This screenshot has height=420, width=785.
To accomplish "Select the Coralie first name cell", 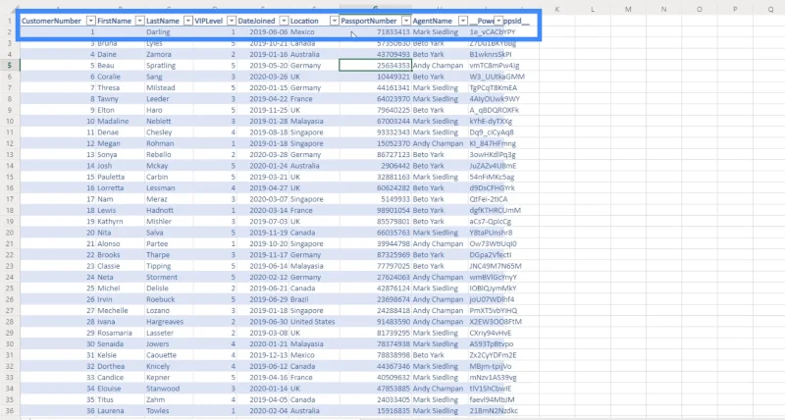I will click(120, 77).
